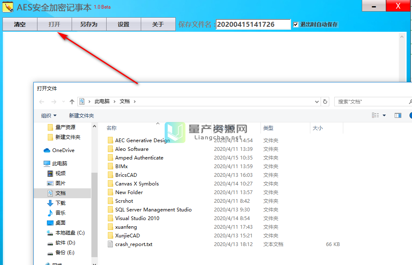Image resolution: width=412 pixels, height=265 pixels.
Task: Click the 清空 button
Action: tap(20, 24)
